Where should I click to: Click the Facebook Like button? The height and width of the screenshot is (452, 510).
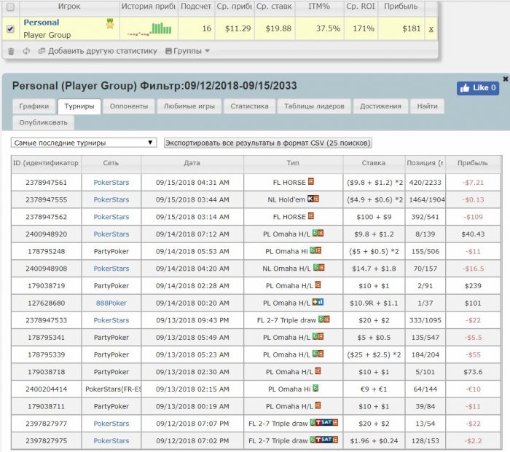coord(477,88)
